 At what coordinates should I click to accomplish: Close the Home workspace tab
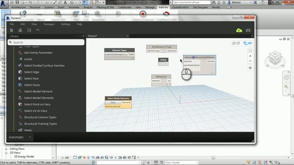(x=127, y=36)
